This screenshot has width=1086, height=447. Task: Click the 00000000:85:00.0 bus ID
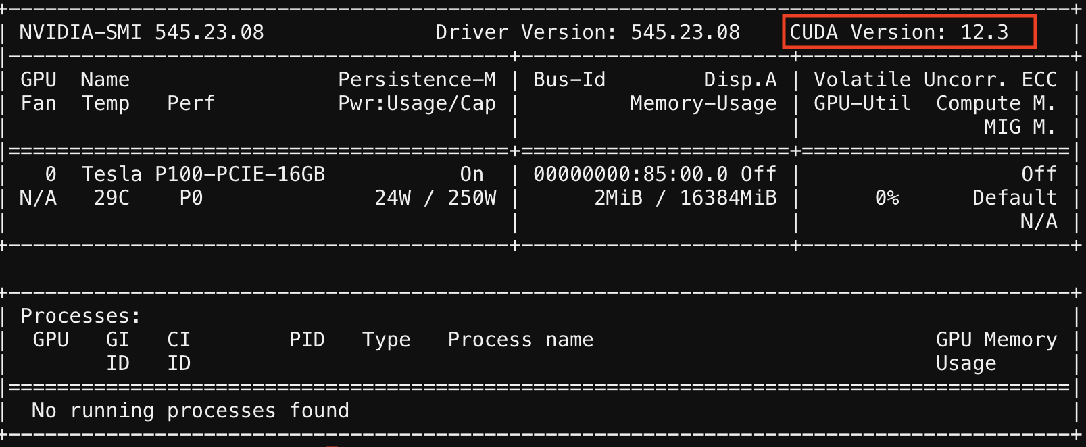coord(631,174)
